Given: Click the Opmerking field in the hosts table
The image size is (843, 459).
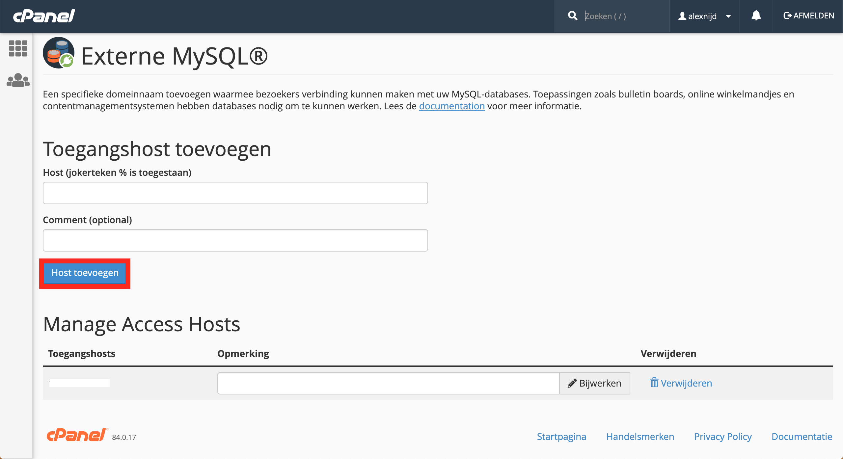Looking at the screenshot, I should [389, 383].
